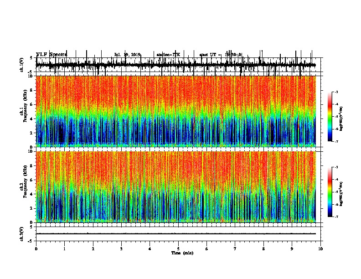
Task: Click the "-5" tick on ch.3(V) axis
Action: pos(31,241)
